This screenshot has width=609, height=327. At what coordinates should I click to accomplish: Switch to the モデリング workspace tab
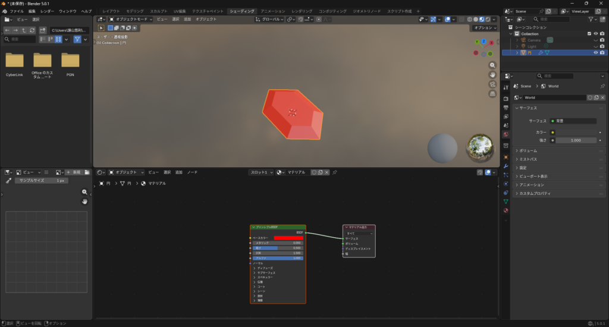click(x=134, y=11)
